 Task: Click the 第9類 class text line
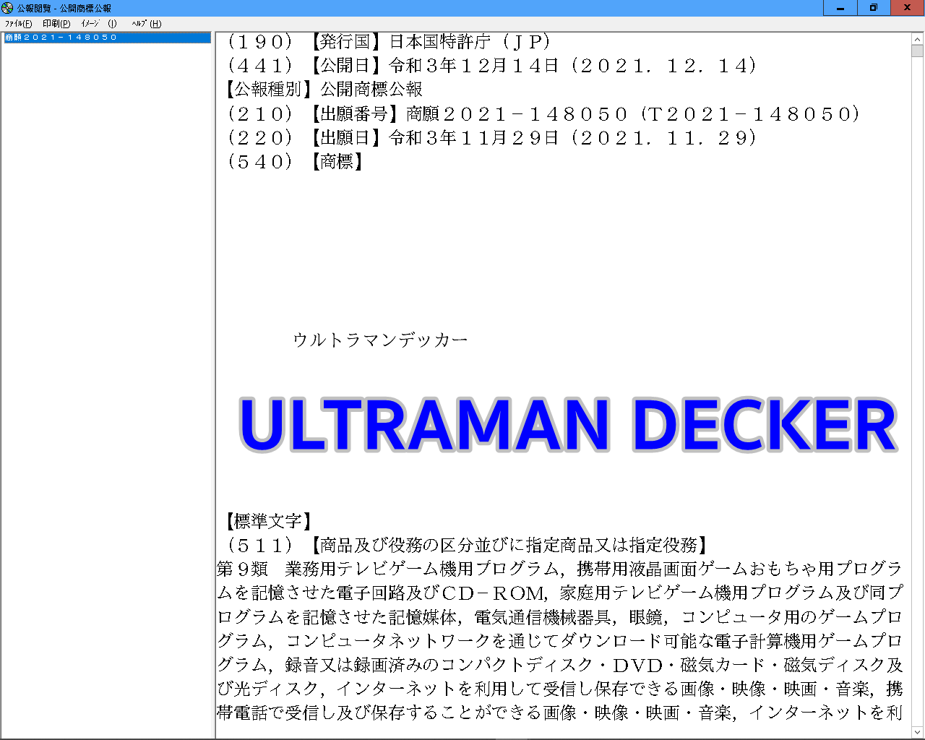[560, 569]
